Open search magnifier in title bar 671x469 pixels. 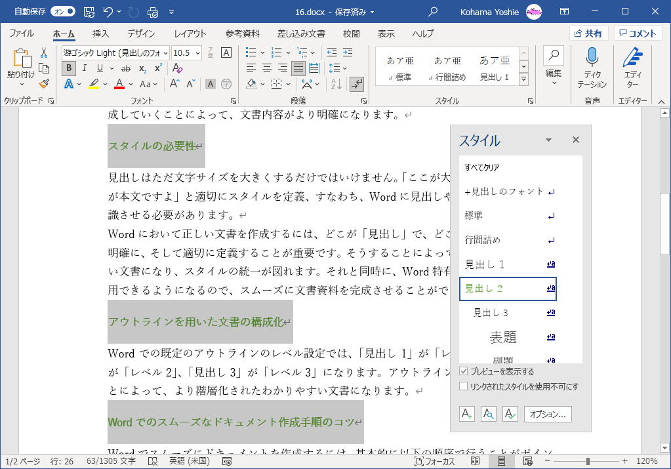[433, 12]
